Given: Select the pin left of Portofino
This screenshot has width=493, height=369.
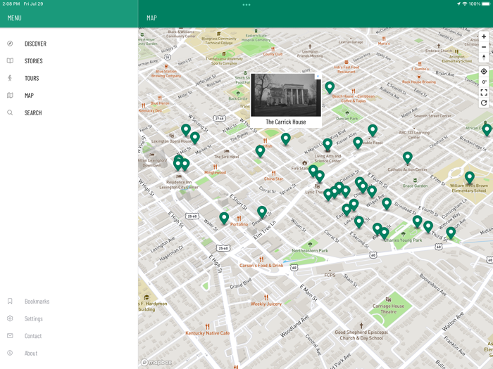Looking at the screenshot, I should [x=224, y=218].
